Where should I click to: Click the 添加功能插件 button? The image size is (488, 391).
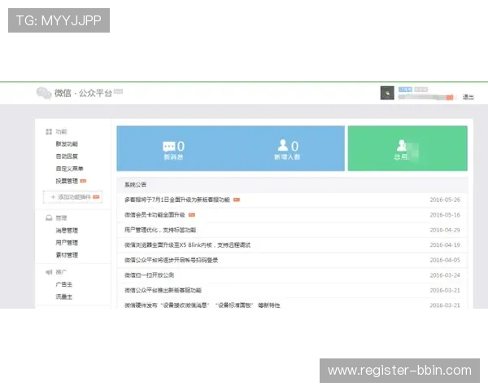(73, 197)
